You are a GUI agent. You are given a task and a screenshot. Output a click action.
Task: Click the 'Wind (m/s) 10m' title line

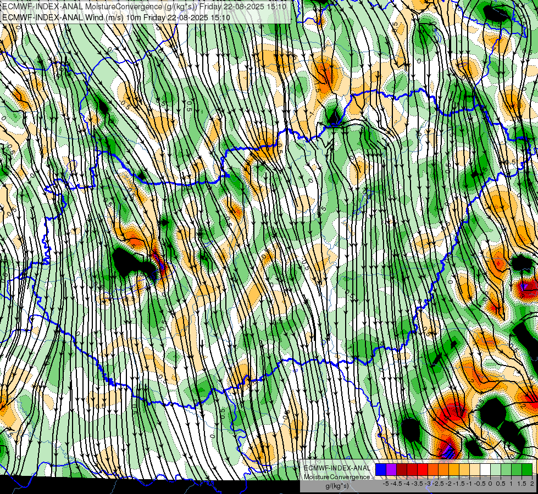tap(116, 18)
